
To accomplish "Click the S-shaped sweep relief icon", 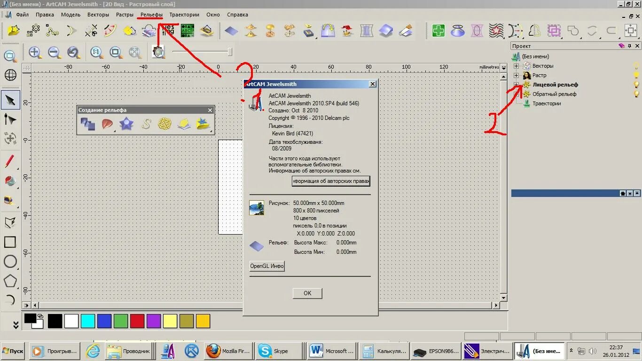I will coord(146,124).
